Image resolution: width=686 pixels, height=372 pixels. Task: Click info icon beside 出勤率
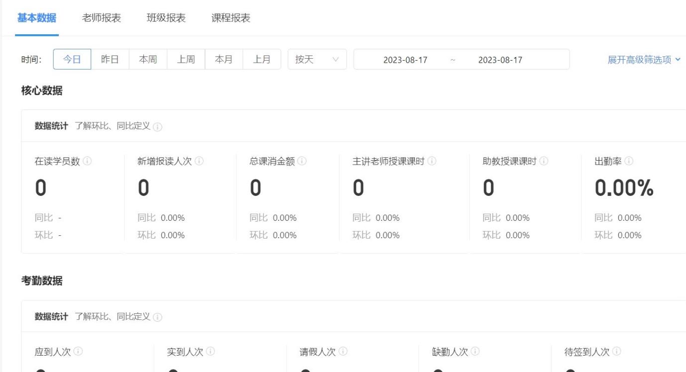click(x=629, y=161)
